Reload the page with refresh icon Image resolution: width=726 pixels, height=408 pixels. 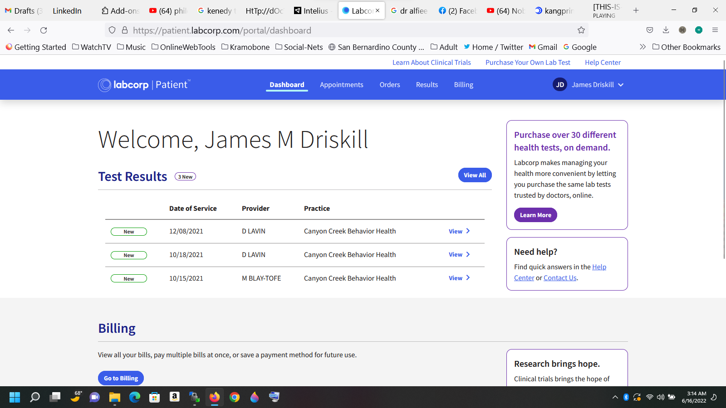tap(44, 30)
